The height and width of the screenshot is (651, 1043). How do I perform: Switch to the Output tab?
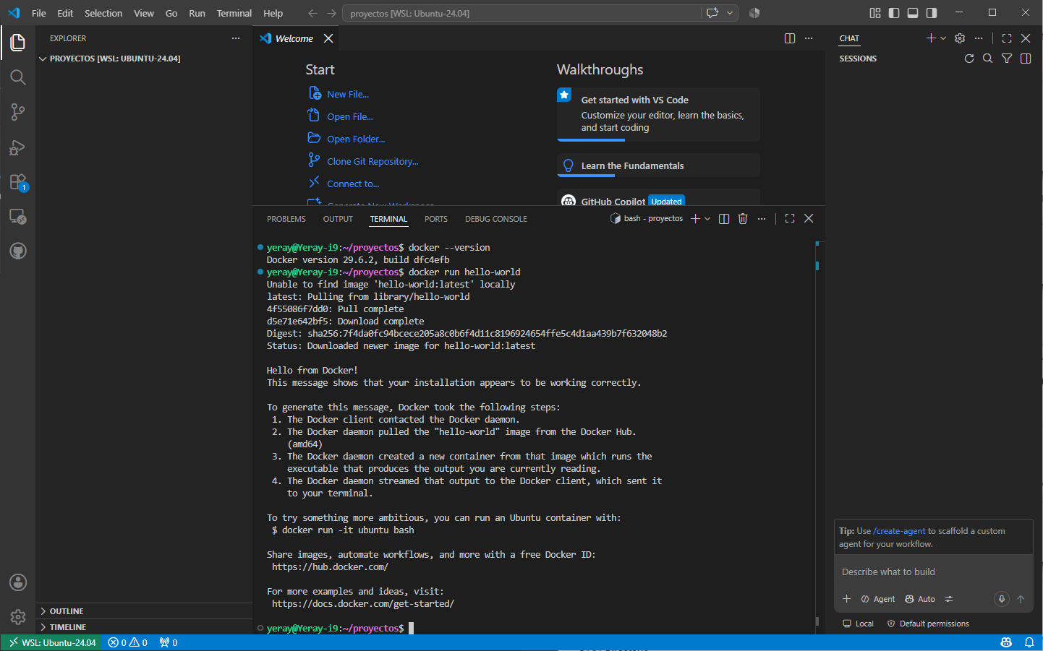click(x=338, y=219)
